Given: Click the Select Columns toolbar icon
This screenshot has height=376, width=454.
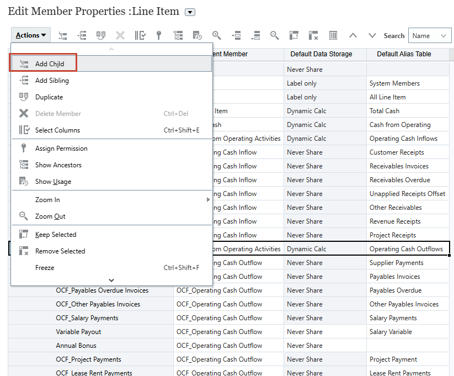Looking at the screenshot, I should coord(140,36).
